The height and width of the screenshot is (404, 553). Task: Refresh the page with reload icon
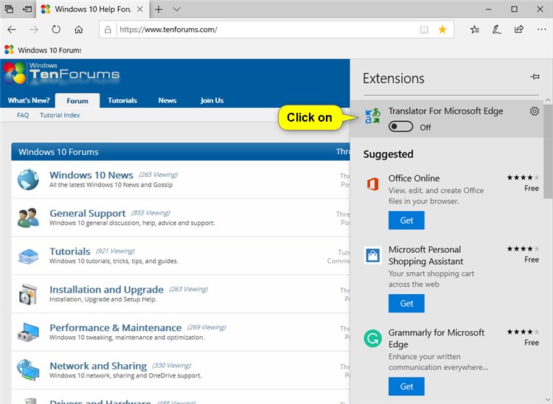tap(56, 29)
